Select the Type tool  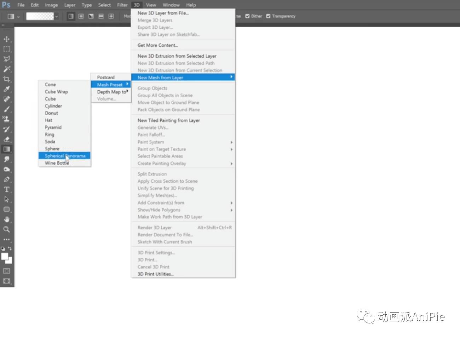(x=7, y=189)
